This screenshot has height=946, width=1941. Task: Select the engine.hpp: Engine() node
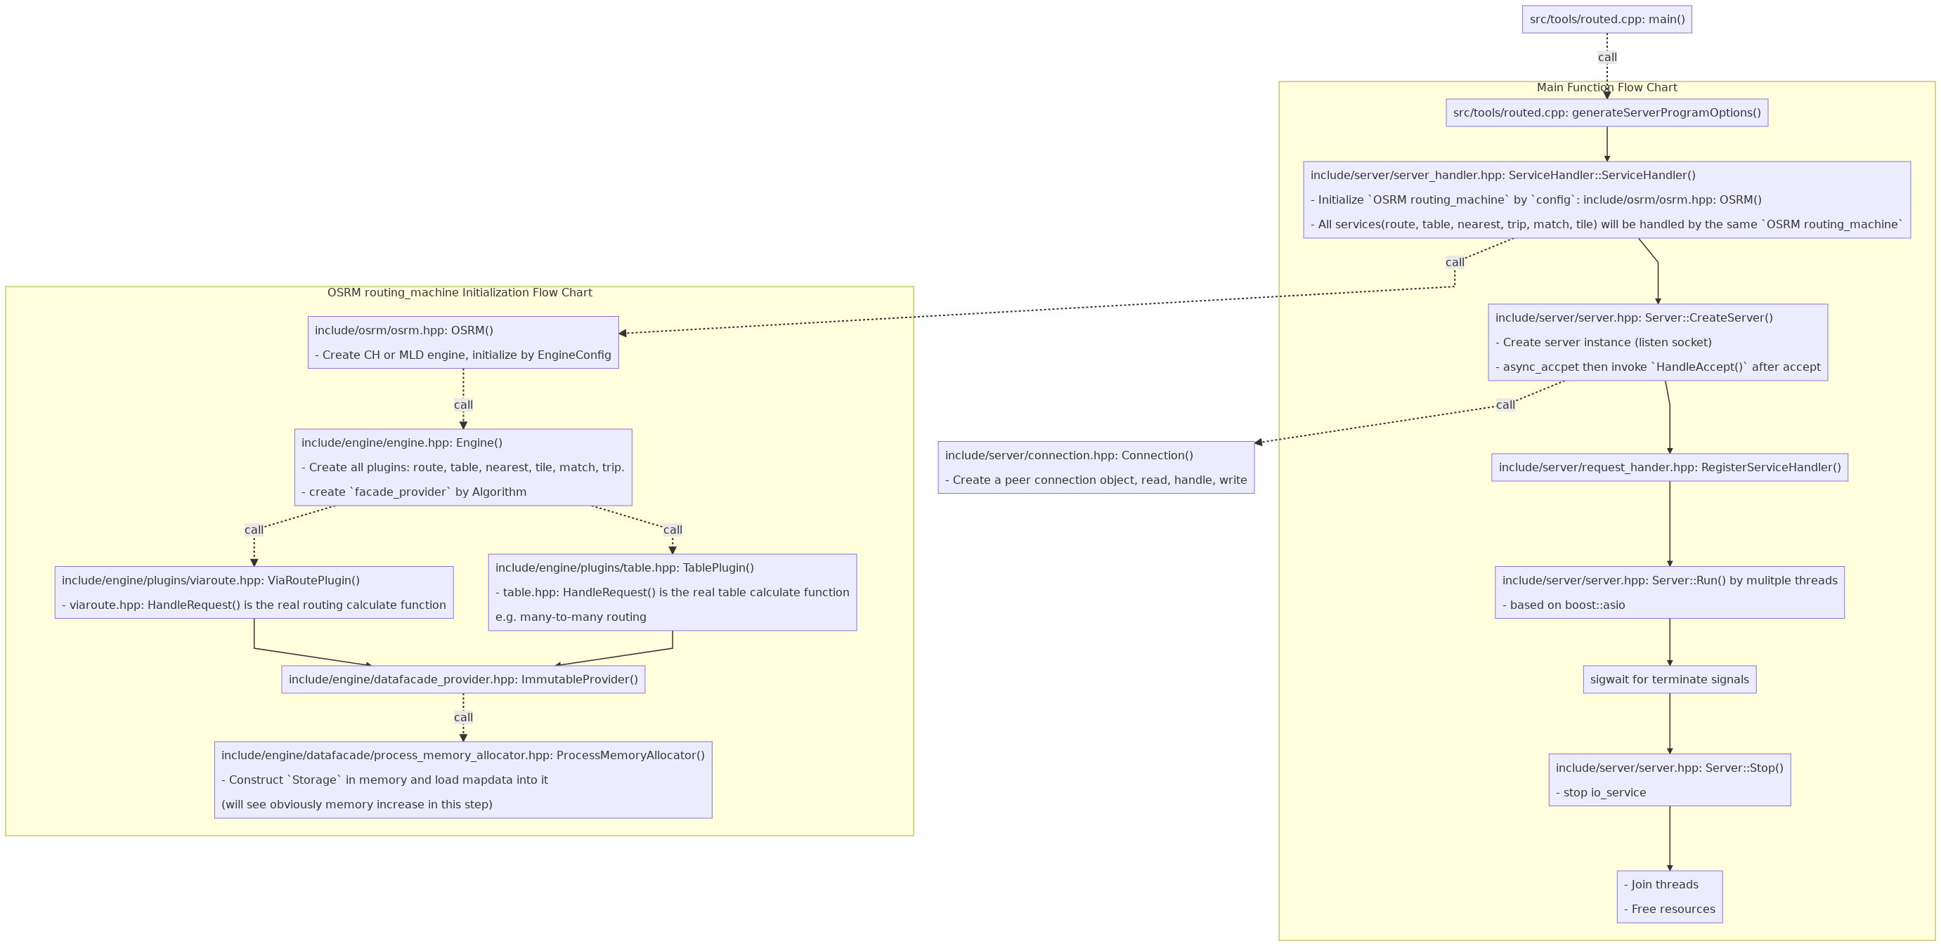pos(463,467)
